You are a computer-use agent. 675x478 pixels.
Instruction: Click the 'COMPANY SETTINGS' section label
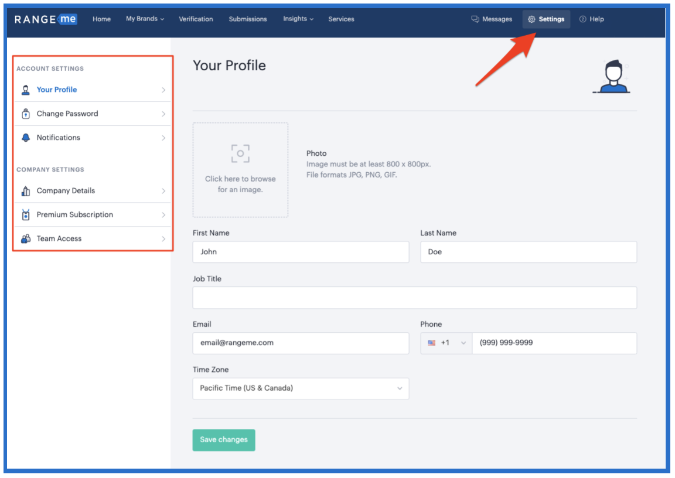pos(50,170)
